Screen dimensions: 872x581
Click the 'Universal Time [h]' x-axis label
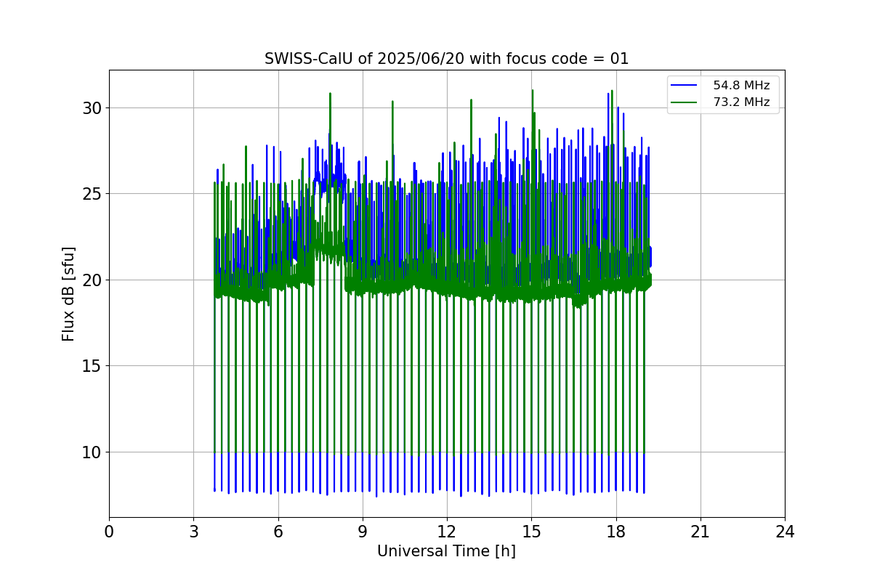pos(446,551)
